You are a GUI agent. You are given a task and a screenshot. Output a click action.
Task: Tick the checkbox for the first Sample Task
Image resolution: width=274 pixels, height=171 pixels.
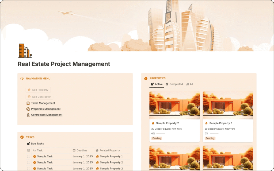pos(29,157)
